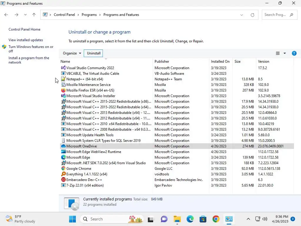Click the Notepad++ program icon
This screenshot has height=226, width=301.
(63, 79)
